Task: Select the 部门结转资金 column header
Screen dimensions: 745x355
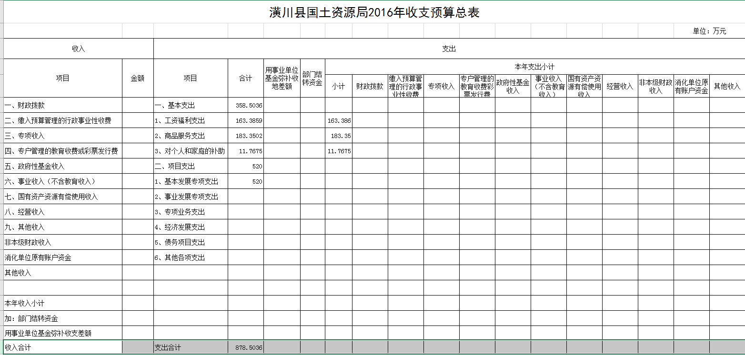Action: (312, 79)
